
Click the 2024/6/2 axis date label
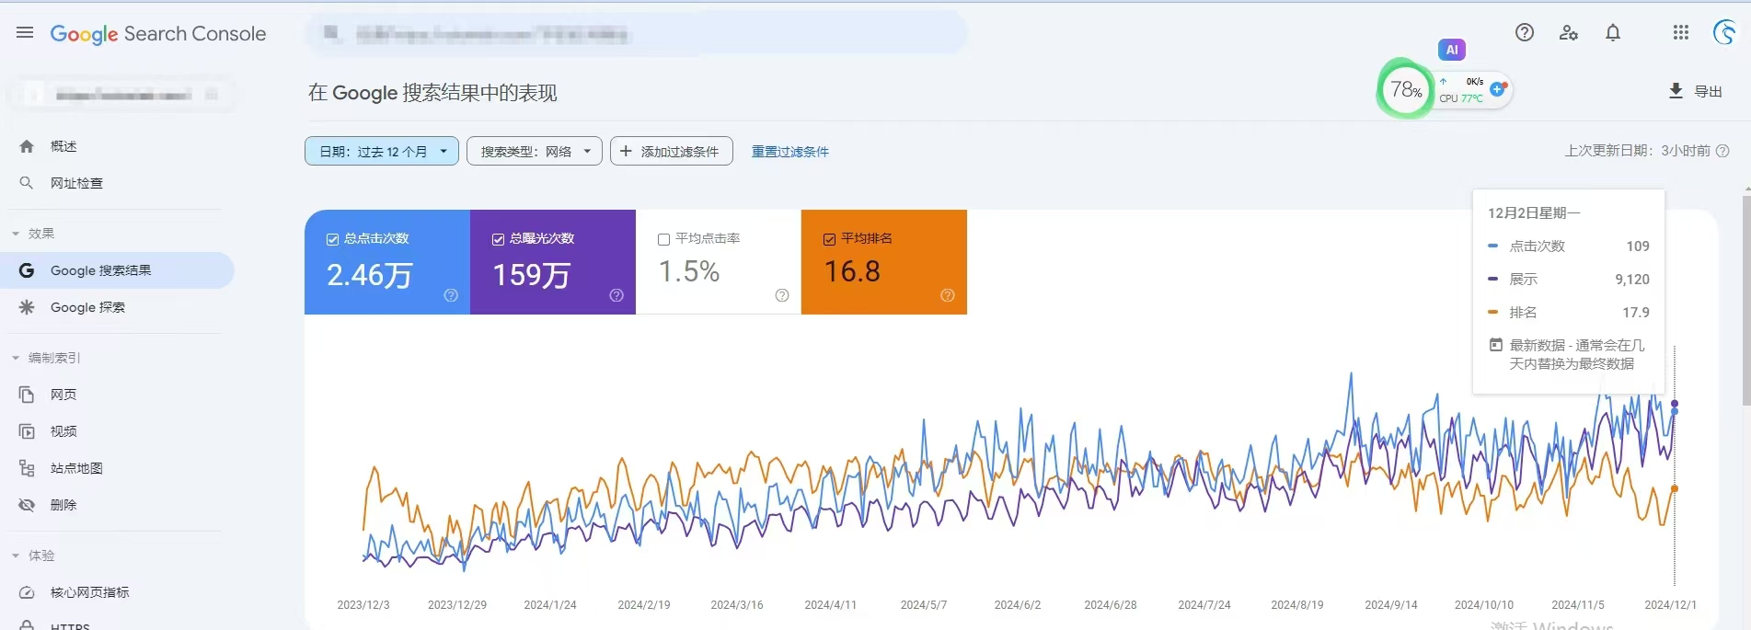(1018, 605)
